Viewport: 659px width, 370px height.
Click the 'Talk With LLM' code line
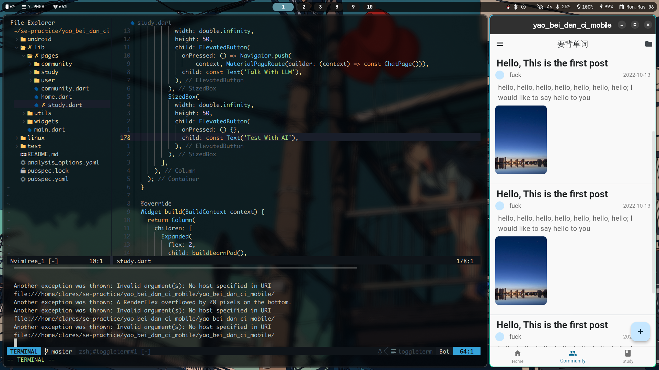242,72
